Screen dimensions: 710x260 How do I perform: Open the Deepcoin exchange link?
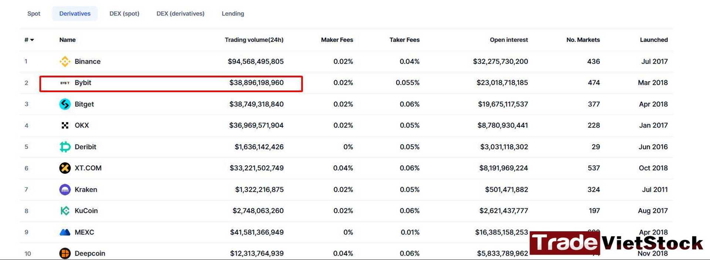pos(90,253)
